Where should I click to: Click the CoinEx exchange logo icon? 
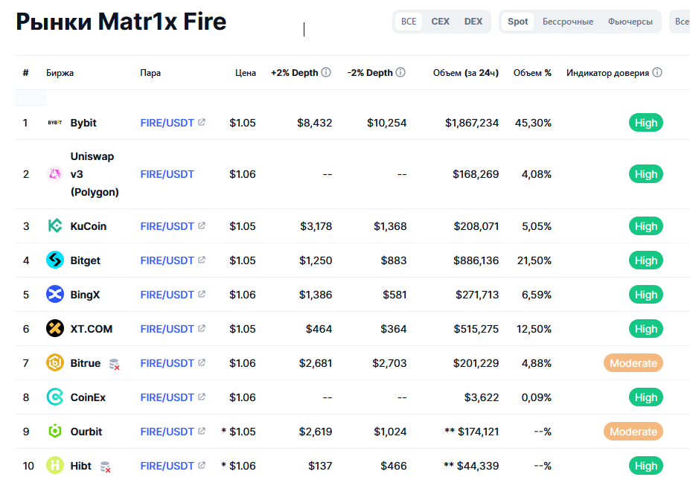(x=55, y=397)
